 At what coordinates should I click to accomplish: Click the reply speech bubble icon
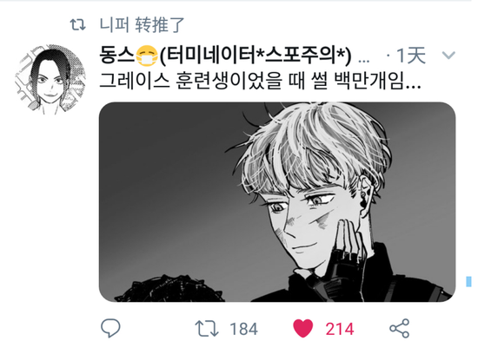click(110, 328)
